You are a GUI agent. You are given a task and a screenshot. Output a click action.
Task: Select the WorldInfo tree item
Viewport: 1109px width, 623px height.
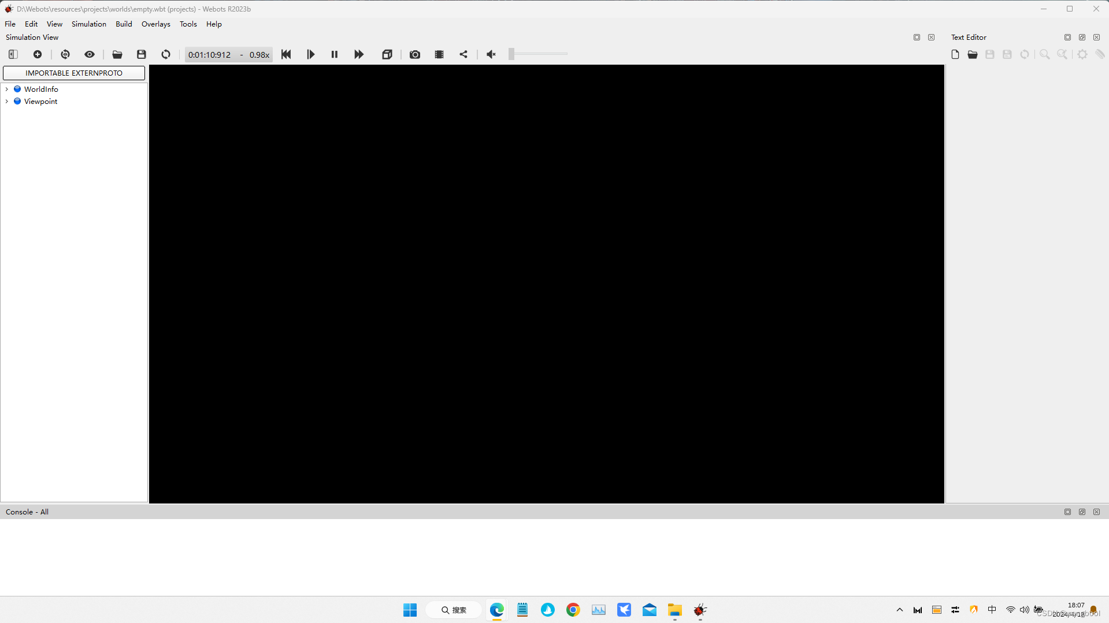coord(41,89)
